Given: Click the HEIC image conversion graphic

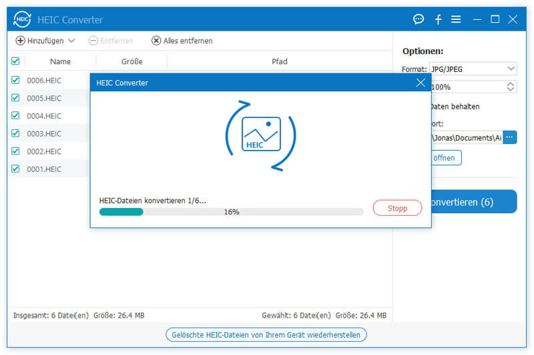Looking at the screenshot, I should pos(261,134).
